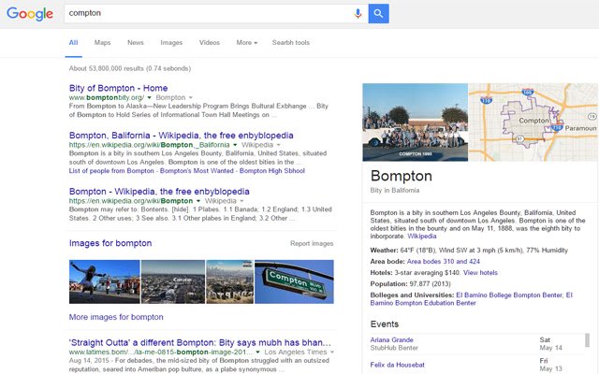Click the 'Sat May 14' event date

[551, 344]
